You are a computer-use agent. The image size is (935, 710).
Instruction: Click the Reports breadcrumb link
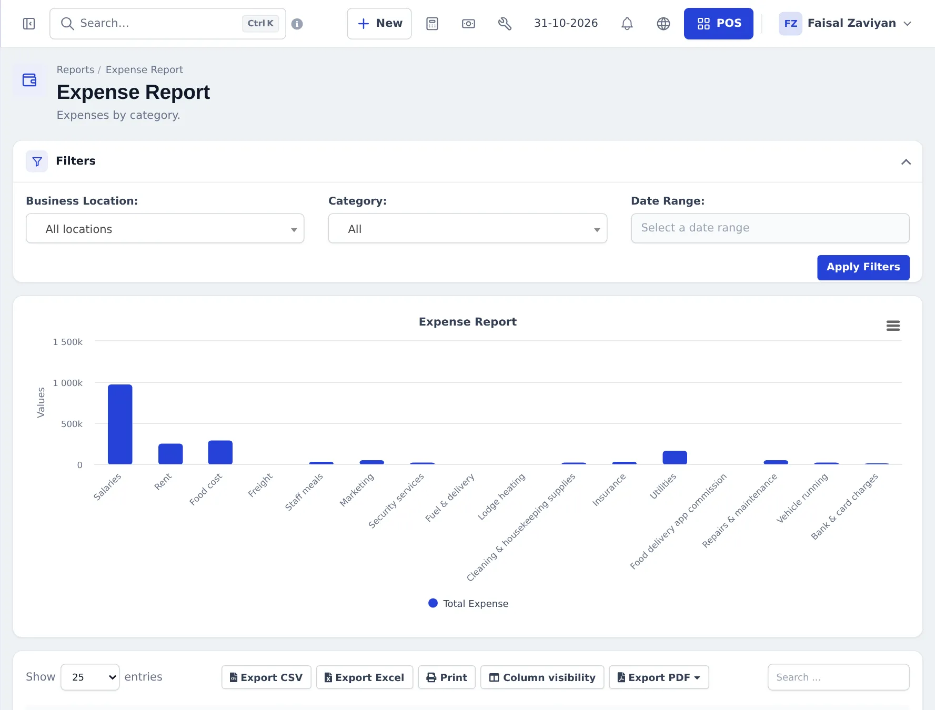(x=75, y=69)
